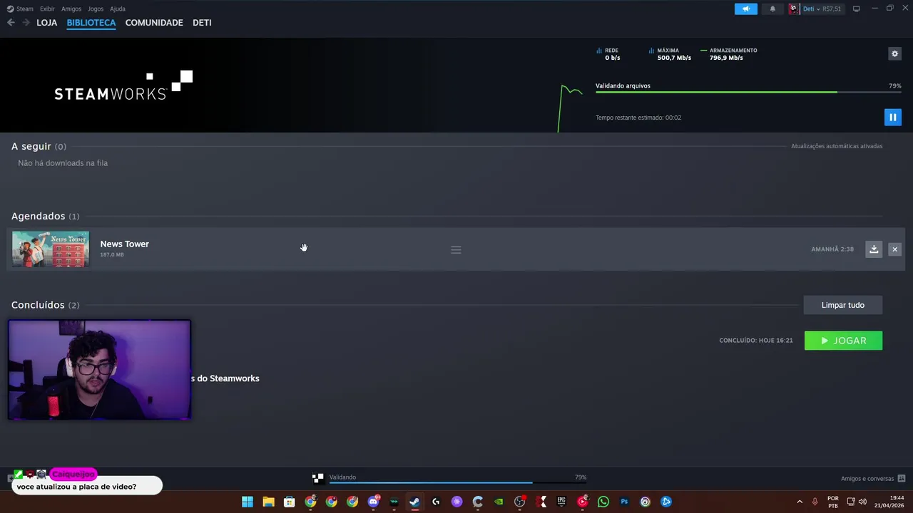Screen dimensions: 913x513
Task: Open Discord from taskbar
Action: coord(373,502)
